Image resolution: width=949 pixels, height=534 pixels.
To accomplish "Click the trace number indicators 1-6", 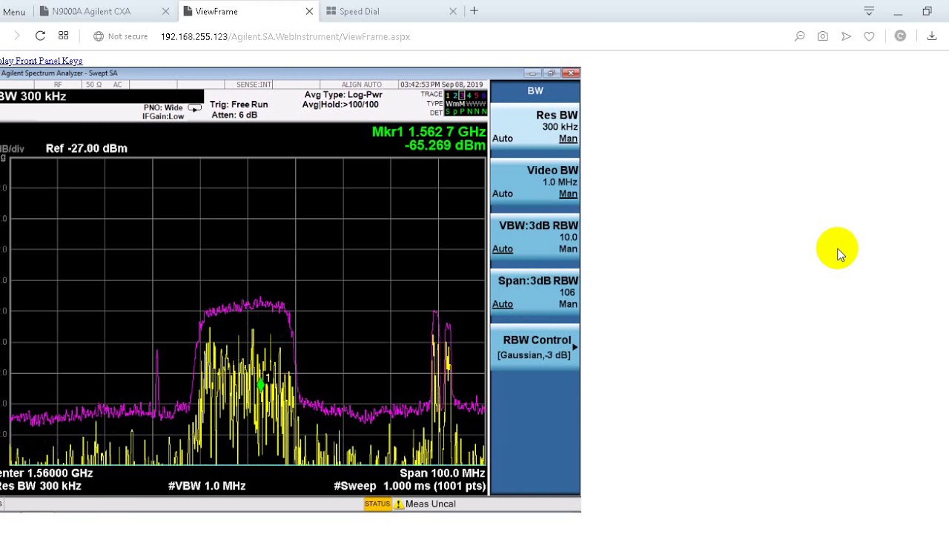I will coord(466,95).
